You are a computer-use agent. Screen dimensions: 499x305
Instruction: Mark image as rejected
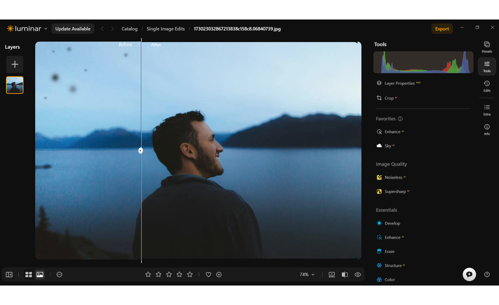(x=219, y=275)
